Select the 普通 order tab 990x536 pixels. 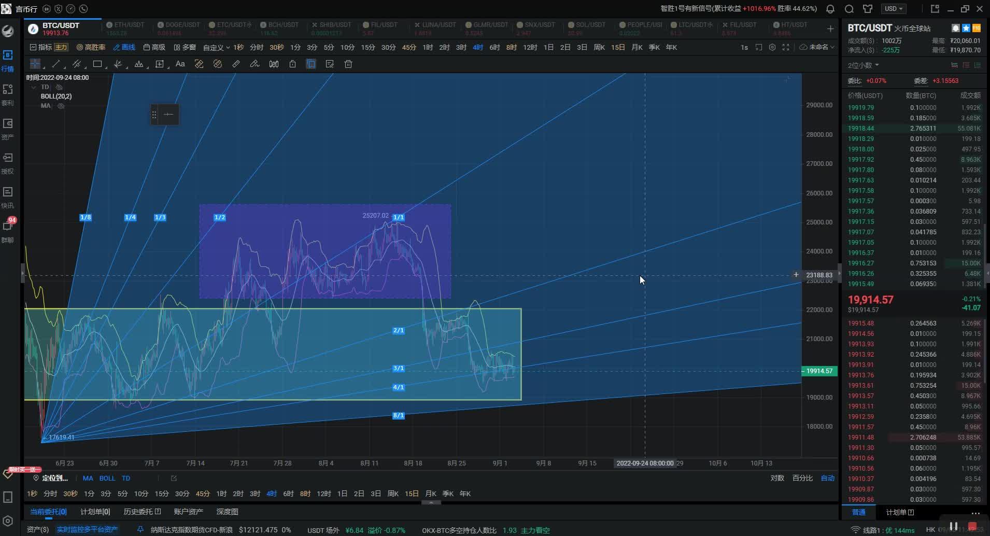(859, 512)
